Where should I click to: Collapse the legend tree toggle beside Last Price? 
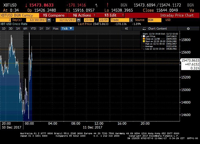pos(142,36)
